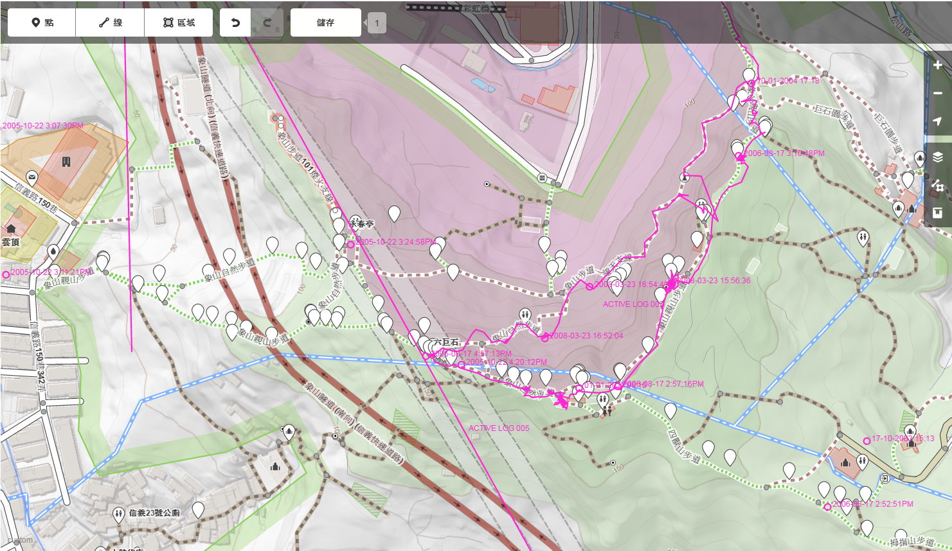Select the toilet pin above 2008-03-23 16:52:04
Viewport: 952px width, 551px height.
coord(525,315)
